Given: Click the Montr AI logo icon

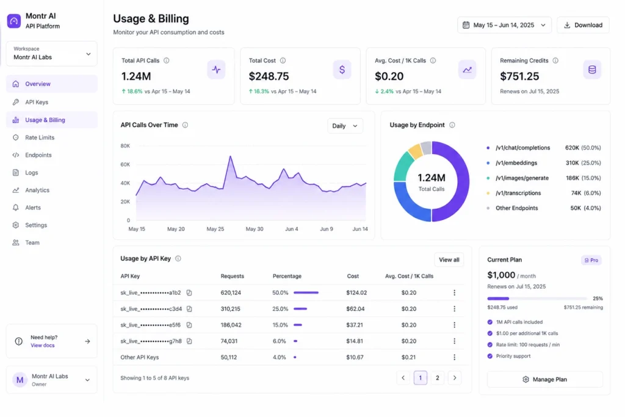Looking at the screenshot, I should pyautogui.click(x=14, y=21).
